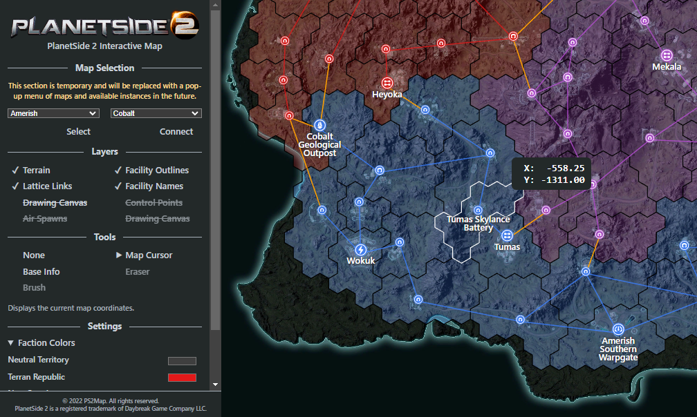
Task: Click the PlanetSide 2 Interactive Map title
Action: [105, 46]
